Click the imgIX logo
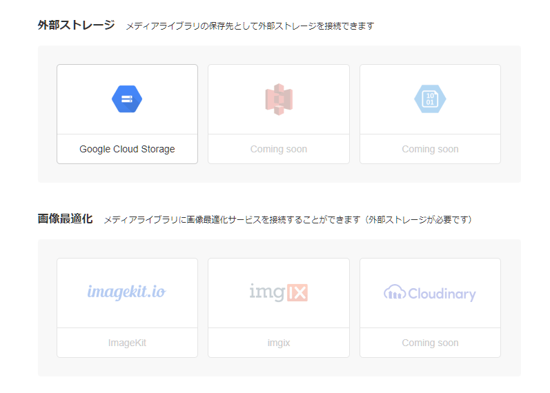 (279, 292)
